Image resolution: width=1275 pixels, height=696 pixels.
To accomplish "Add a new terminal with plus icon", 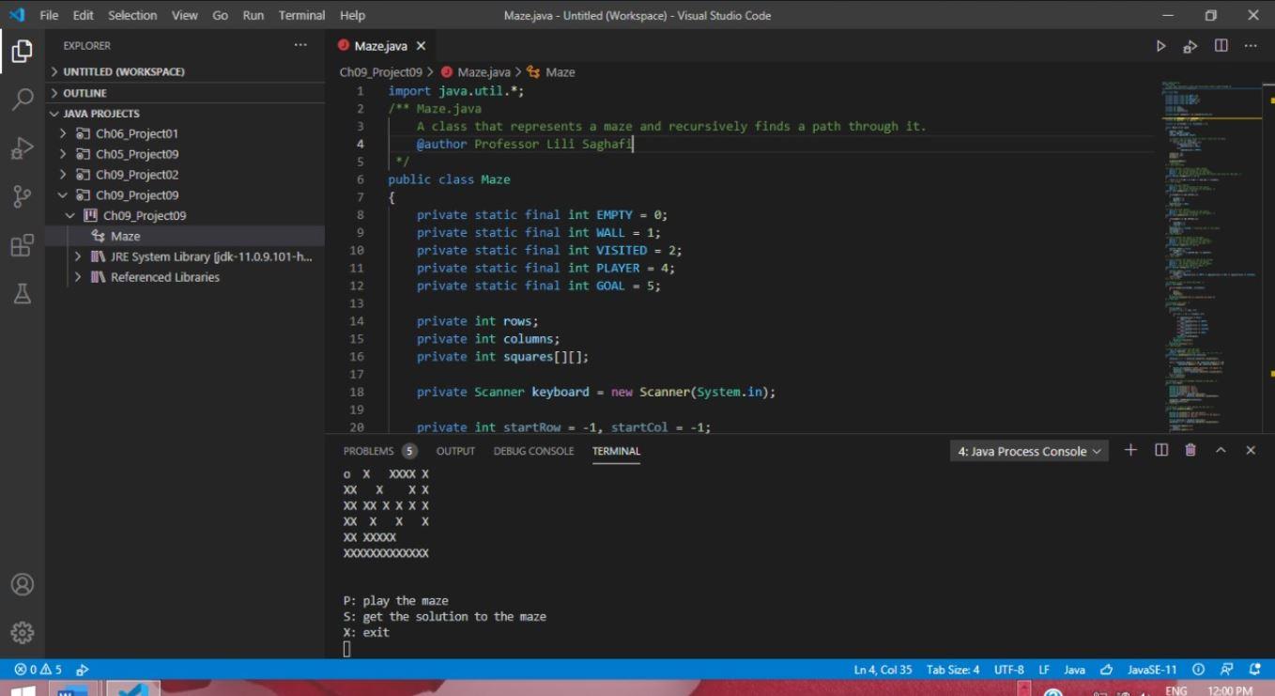I will [x=1130, y=451].
